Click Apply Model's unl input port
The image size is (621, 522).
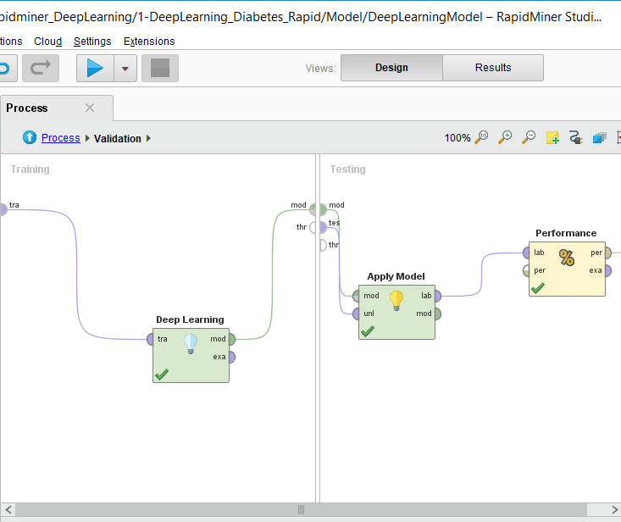tap(356, 314)
